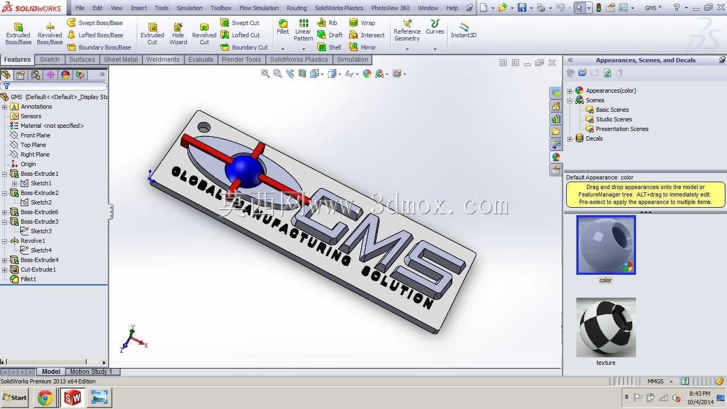Open the unit system MMGS menu
Image resolution: width=727 pixels, height=409 pixels.
click(x=659, y=381)
